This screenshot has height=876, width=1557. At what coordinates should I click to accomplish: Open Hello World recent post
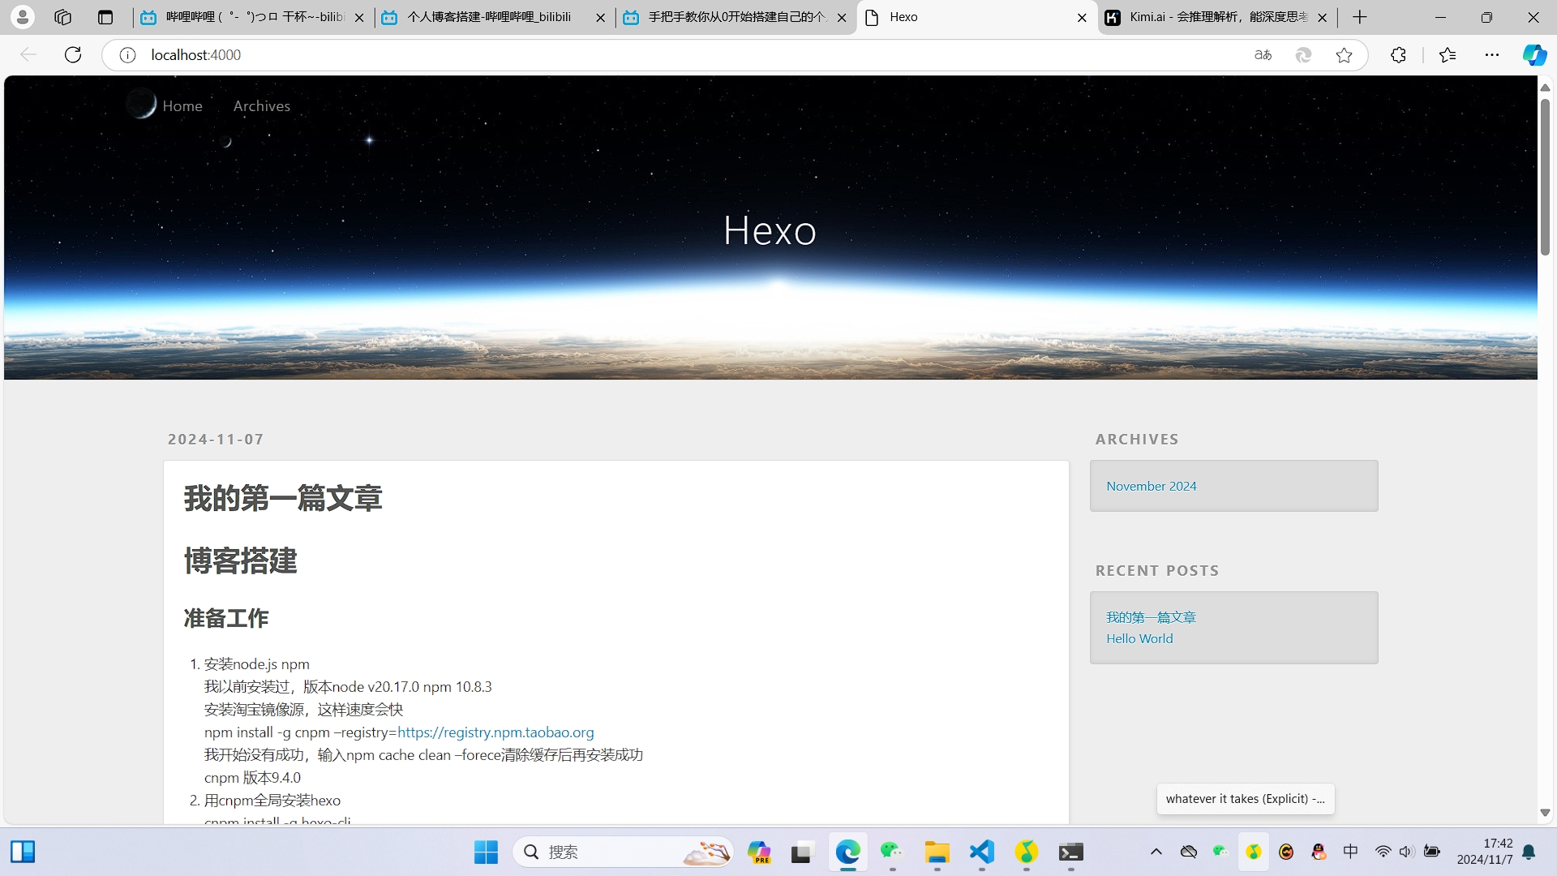(1139, 638)
